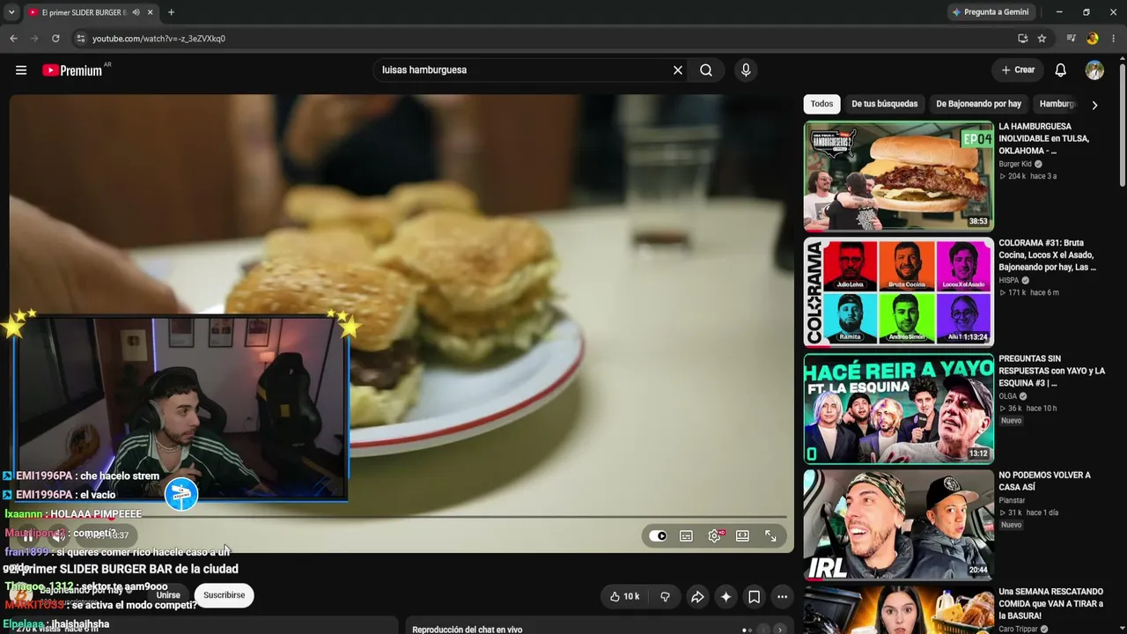The width and height of the screenshot is (1127, 634).
Task: Seek on the video progress bar
Action: pyautogui.click(x=400, y=517)
